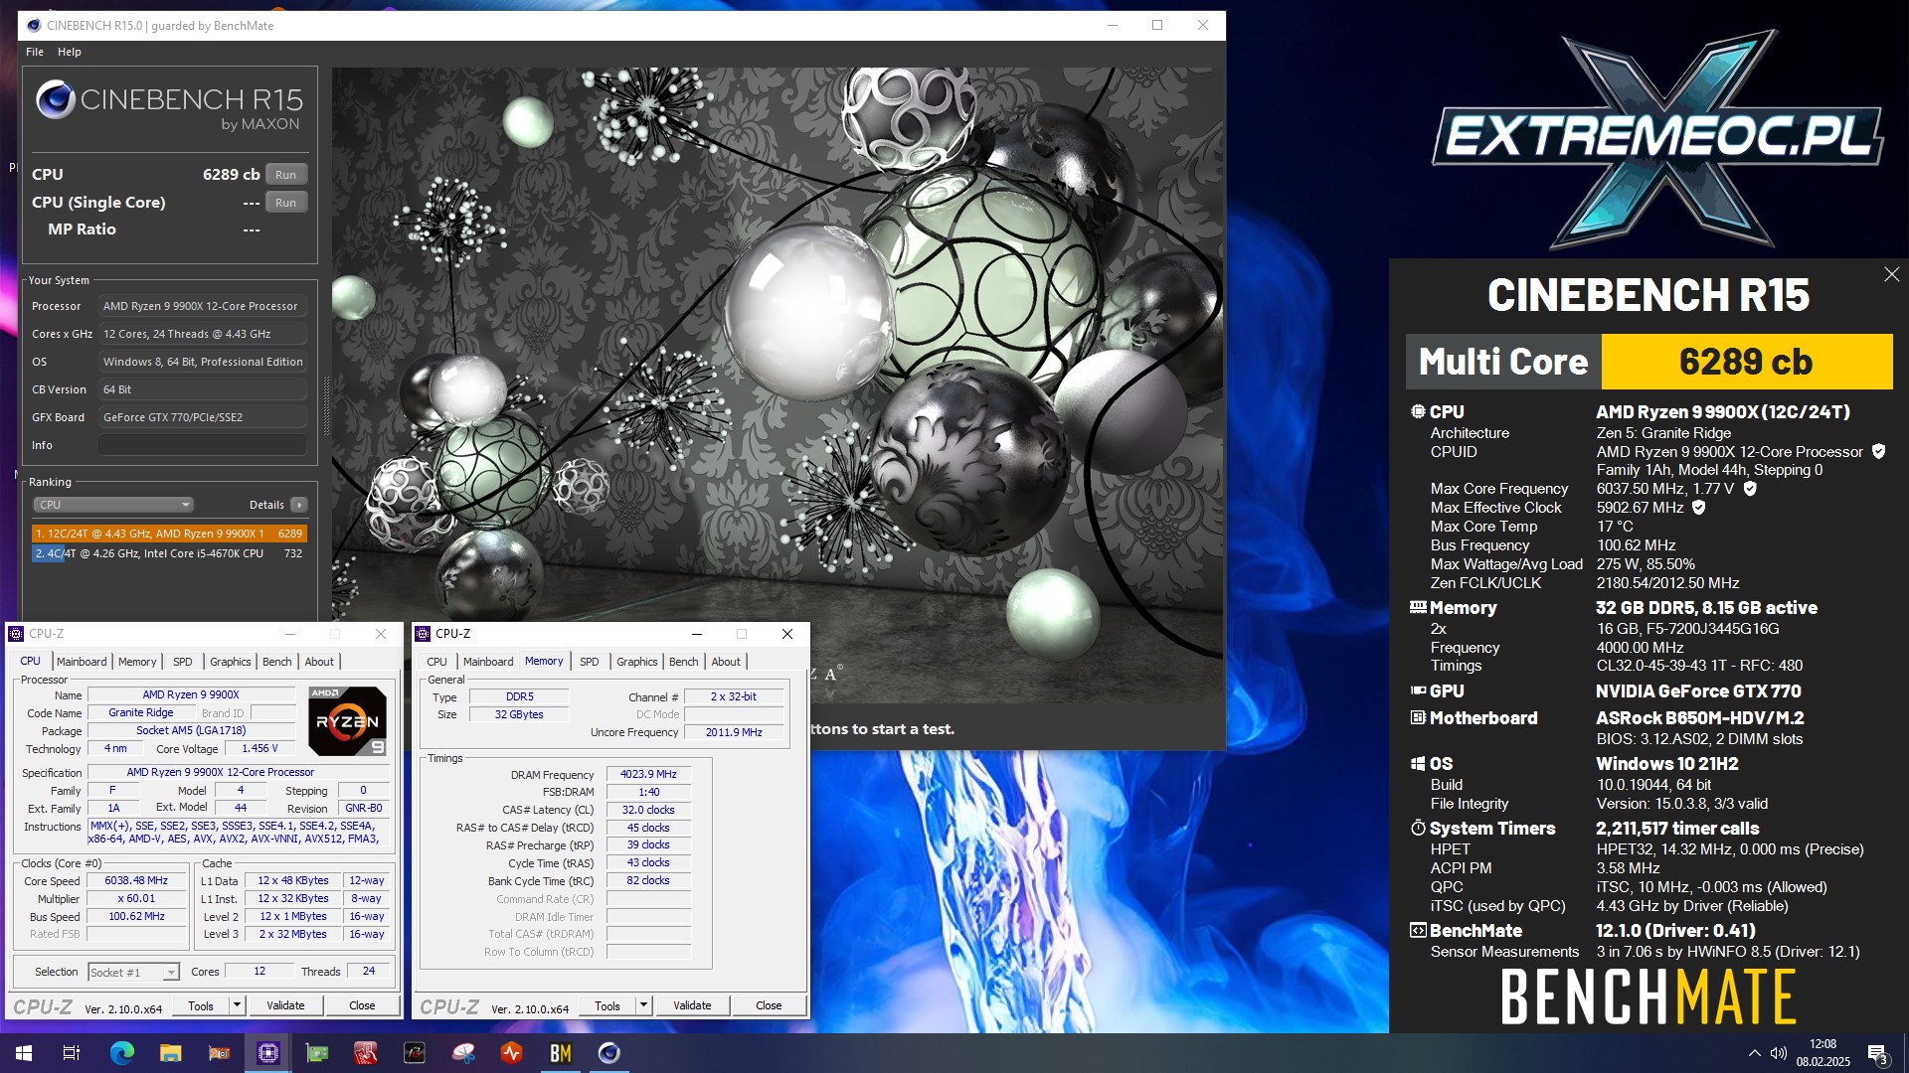Open Task View on the taskbar
The height and width of the screenshot is (1073, 1909).
point(72,1053)
